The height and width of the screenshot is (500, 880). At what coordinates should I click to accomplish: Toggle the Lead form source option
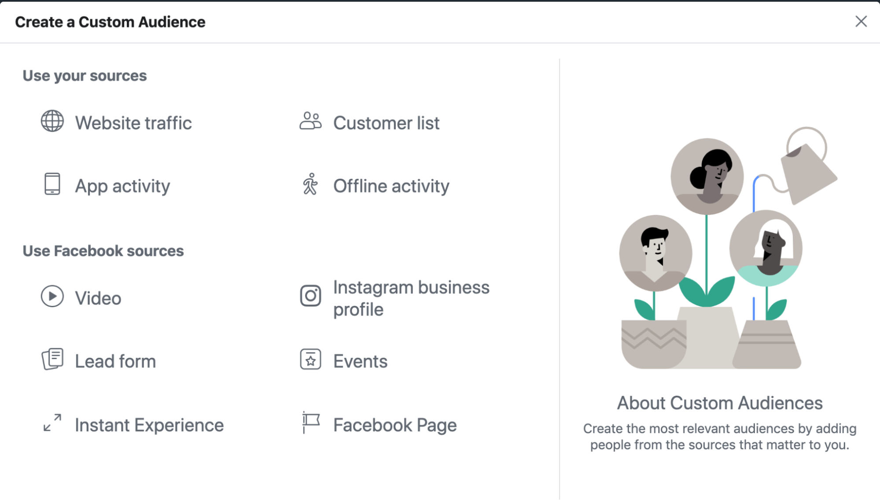point(115,361)
